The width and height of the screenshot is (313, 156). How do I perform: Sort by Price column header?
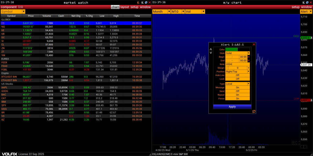(x=31, y=16)
